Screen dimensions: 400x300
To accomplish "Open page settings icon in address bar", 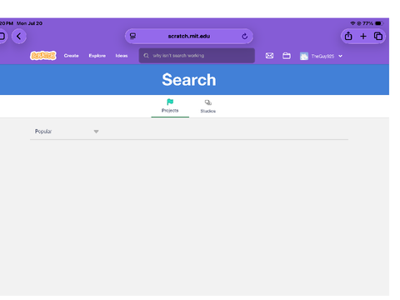I will point(132,36).
